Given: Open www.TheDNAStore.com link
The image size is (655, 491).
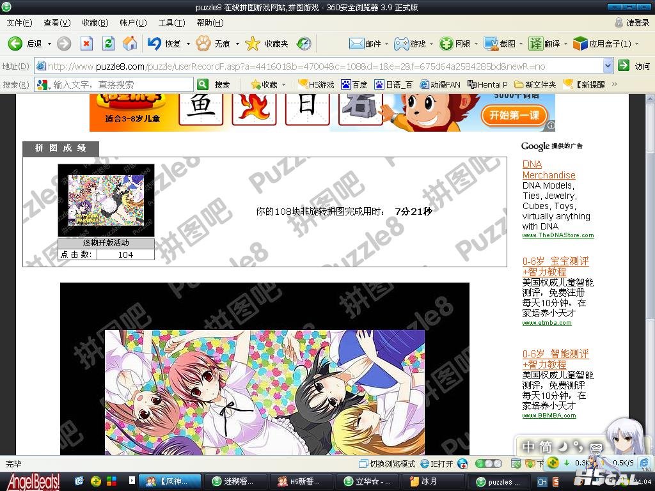Looking at the screenshot, I should tap(558, 235).
